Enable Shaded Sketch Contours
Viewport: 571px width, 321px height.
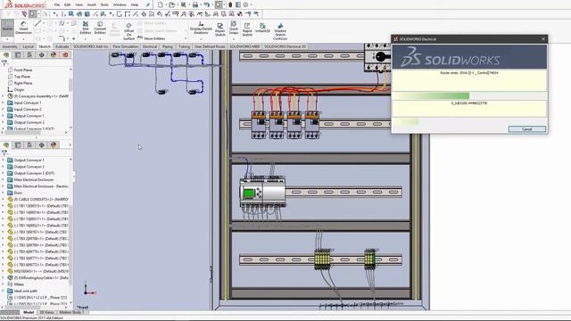click(280, 32)
